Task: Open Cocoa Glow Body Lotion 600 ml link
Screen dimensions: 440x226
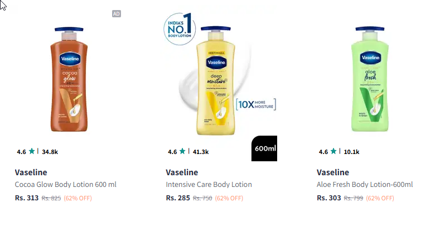Action: point(65,185)
